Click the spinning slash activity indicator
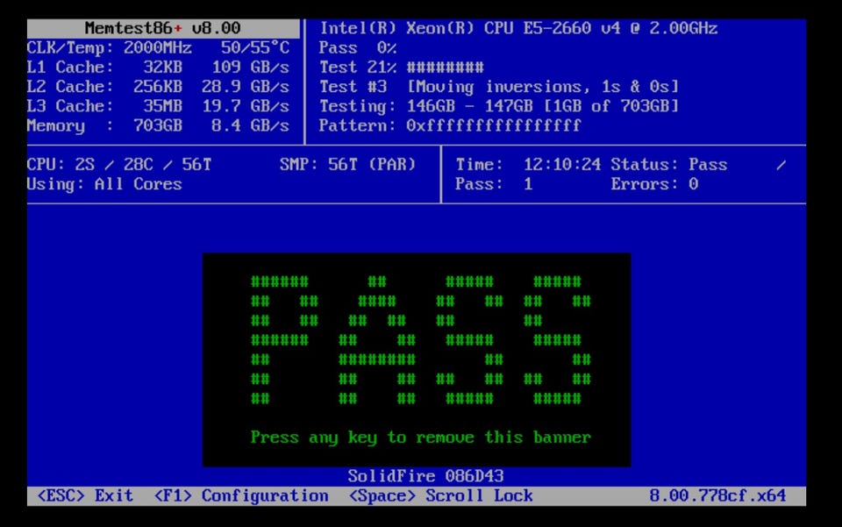The width and height of the screenshot is (842, 527). 781,165
